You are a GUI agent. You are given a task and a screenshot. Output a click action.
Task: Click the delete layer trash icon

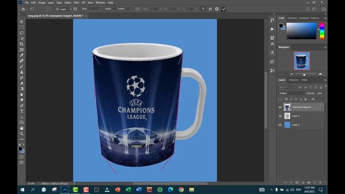pyautogui.click(x=320, y=183)
